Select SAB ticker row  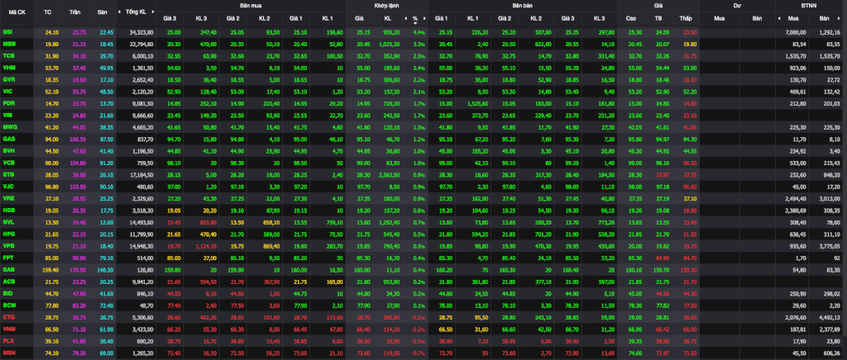(8, 269)
